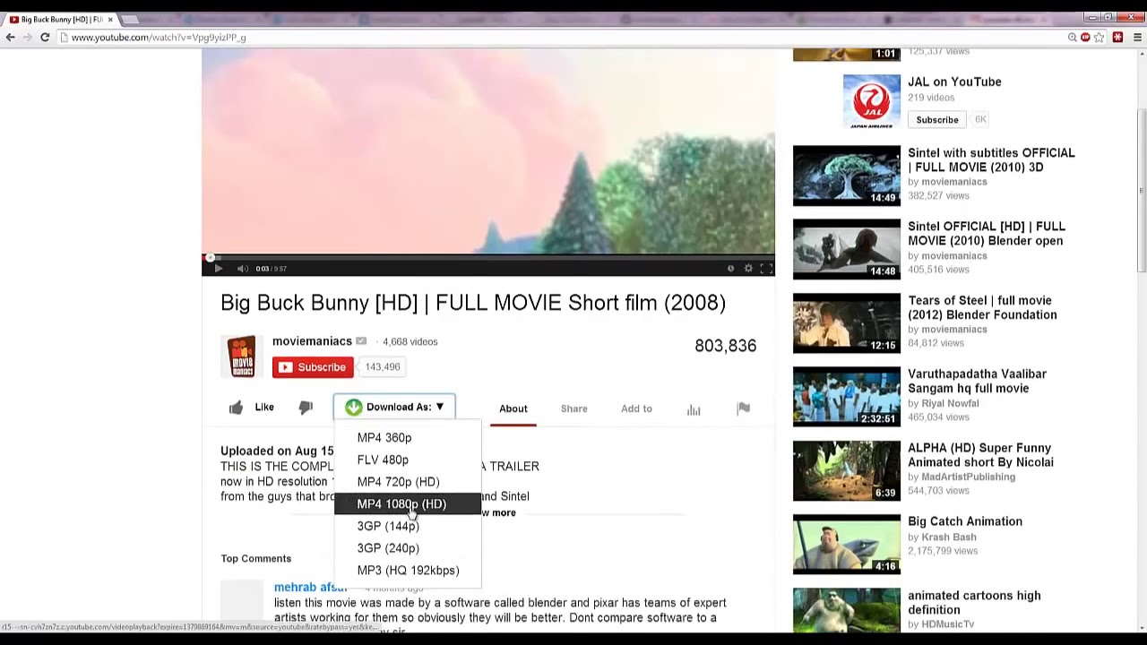The height and width of the screenshot is (645, 1147).
Task: Open the video statistics bar chart icon
Action: [694, 409]
